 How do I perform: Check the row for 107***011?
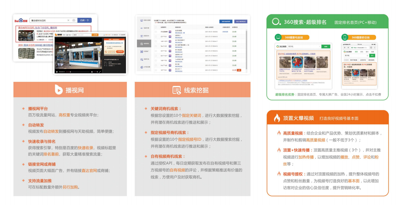(156, 70)
